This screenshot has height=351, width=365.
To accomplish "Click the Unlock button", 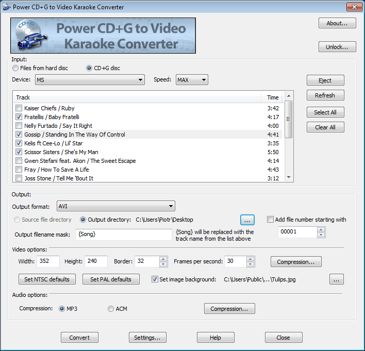I will (337, 47).
